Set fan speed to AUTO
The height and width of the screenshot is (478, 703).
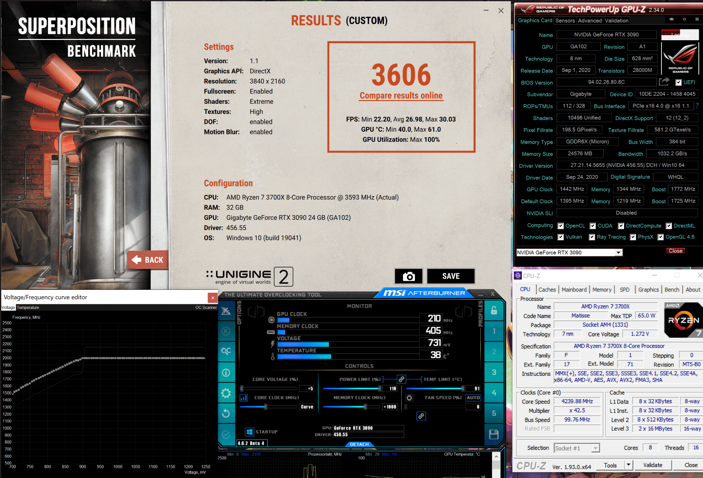coord(473,398)
